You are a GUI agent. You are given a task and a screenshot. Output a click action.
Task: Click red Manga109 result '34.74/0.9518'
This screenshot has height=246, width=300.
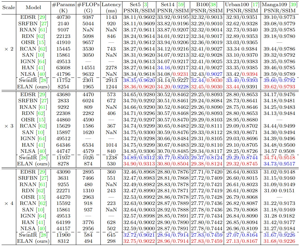[279, 158]
